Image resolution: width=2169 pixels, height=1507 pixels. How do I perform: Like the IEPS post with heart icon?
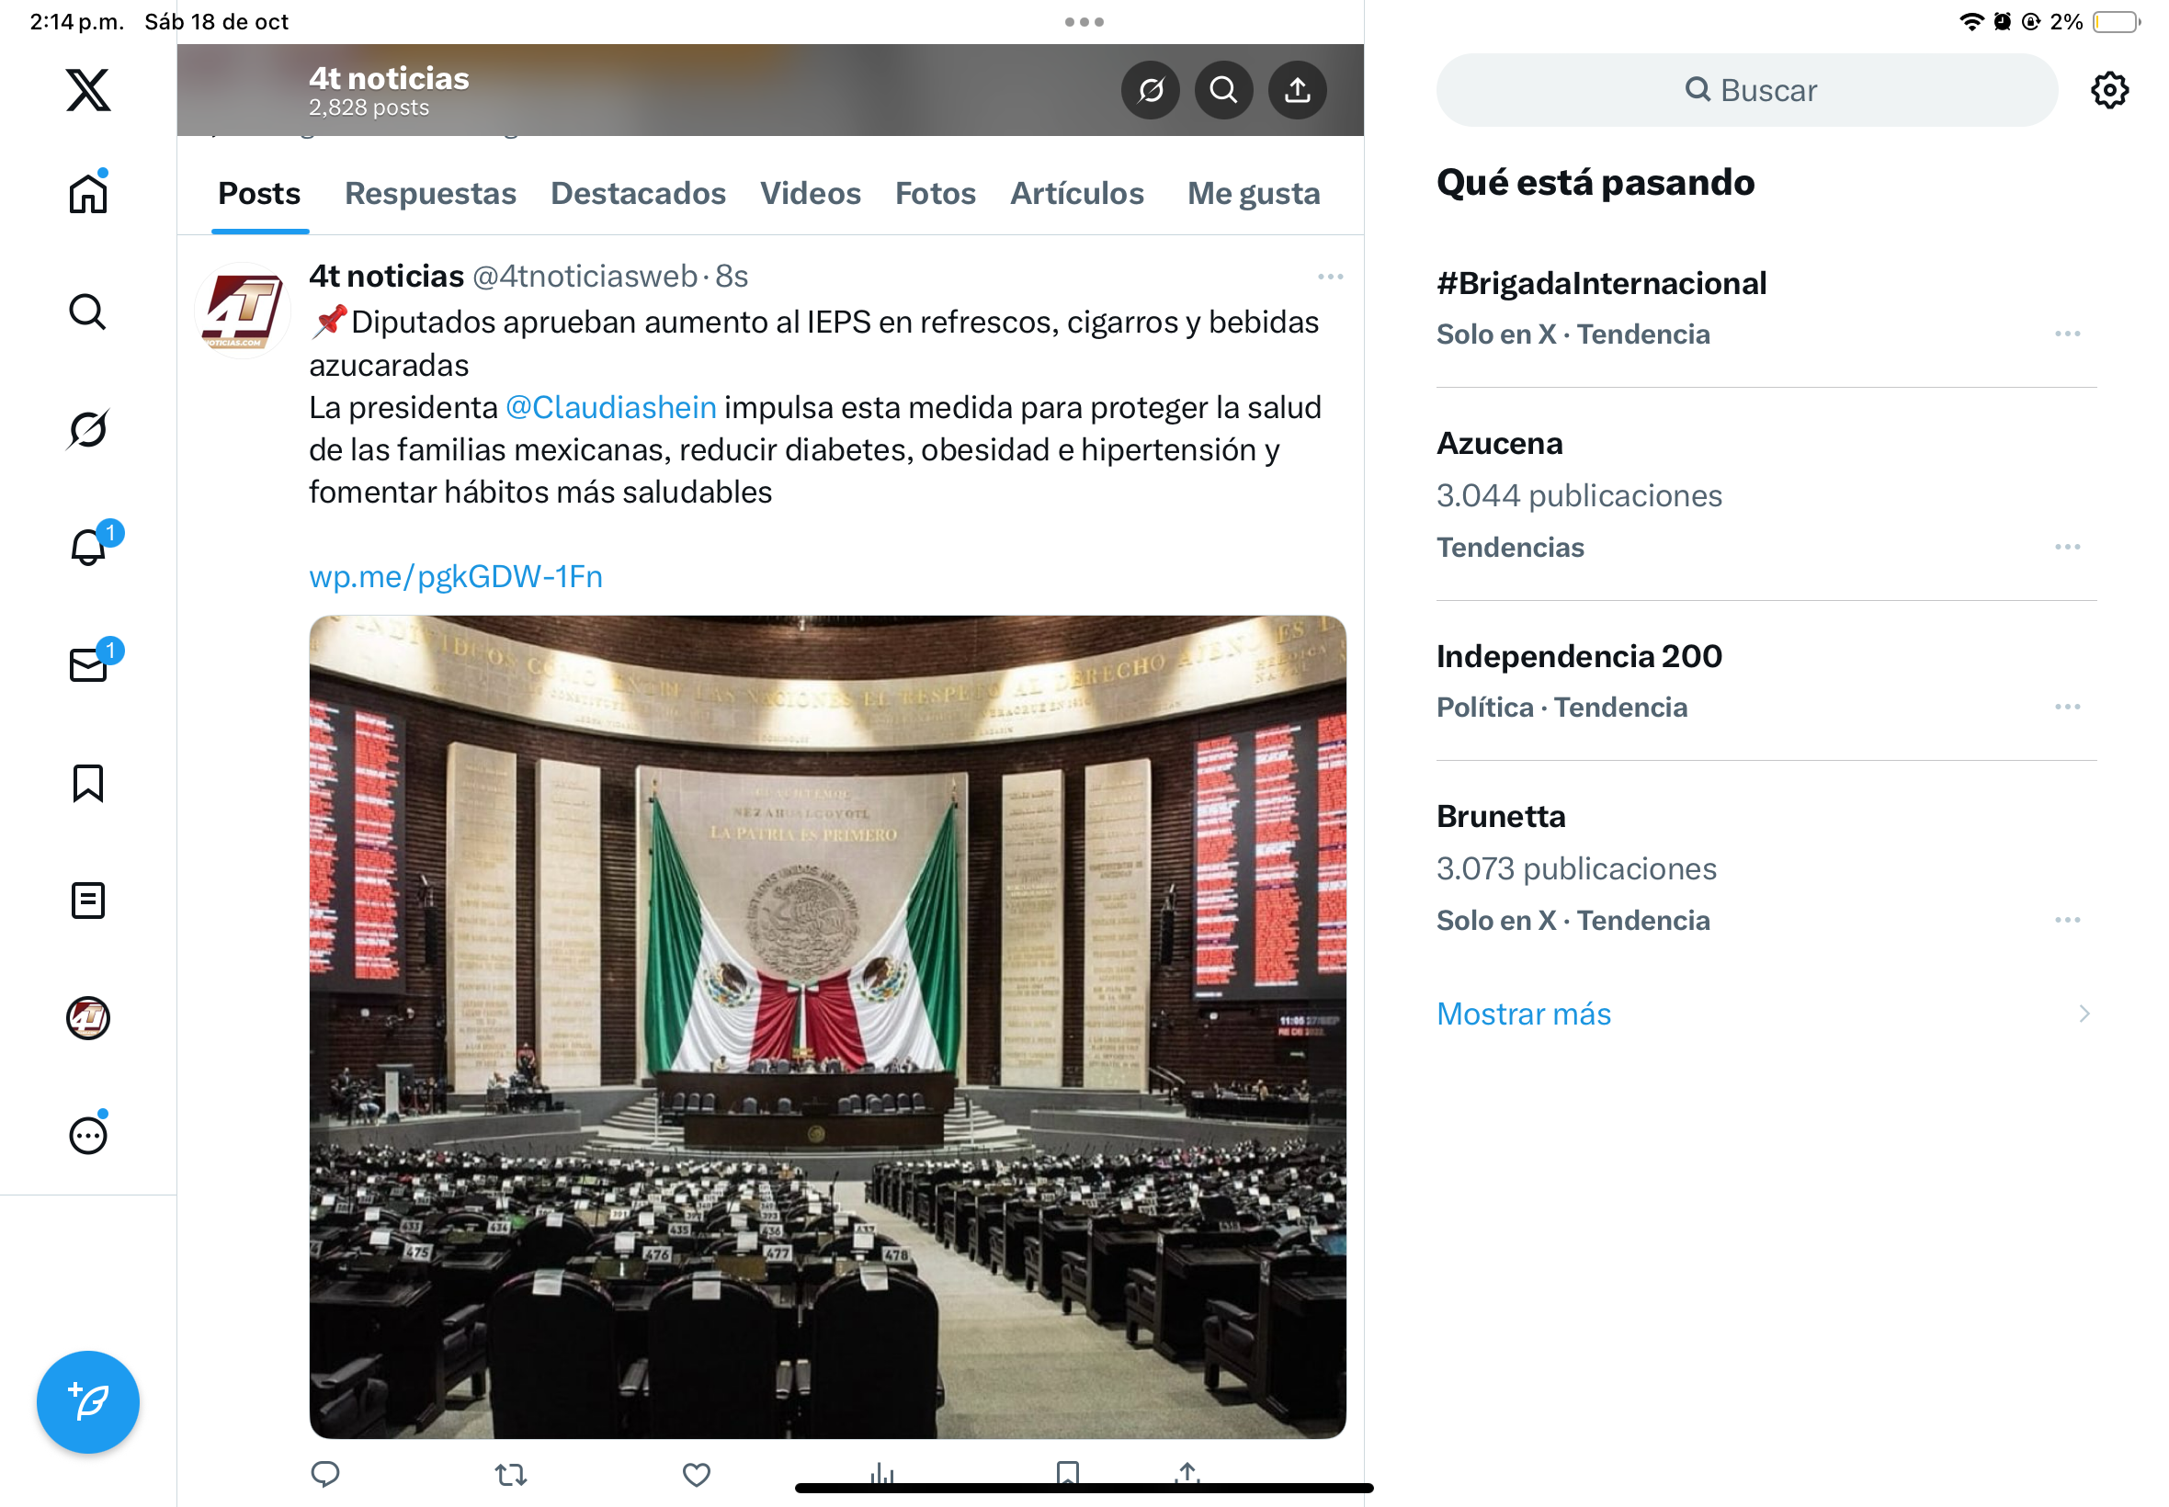(696, 1474)
